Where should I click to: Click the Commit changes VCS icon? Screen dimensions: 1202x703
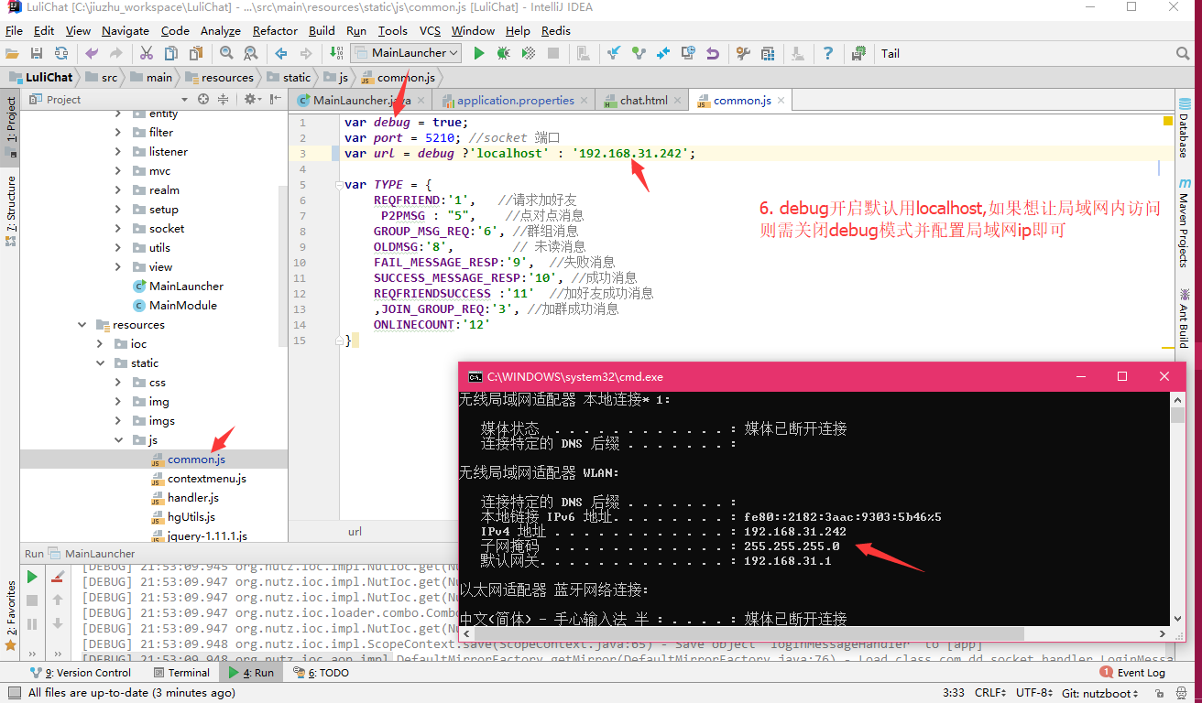[x=639, y=53]
